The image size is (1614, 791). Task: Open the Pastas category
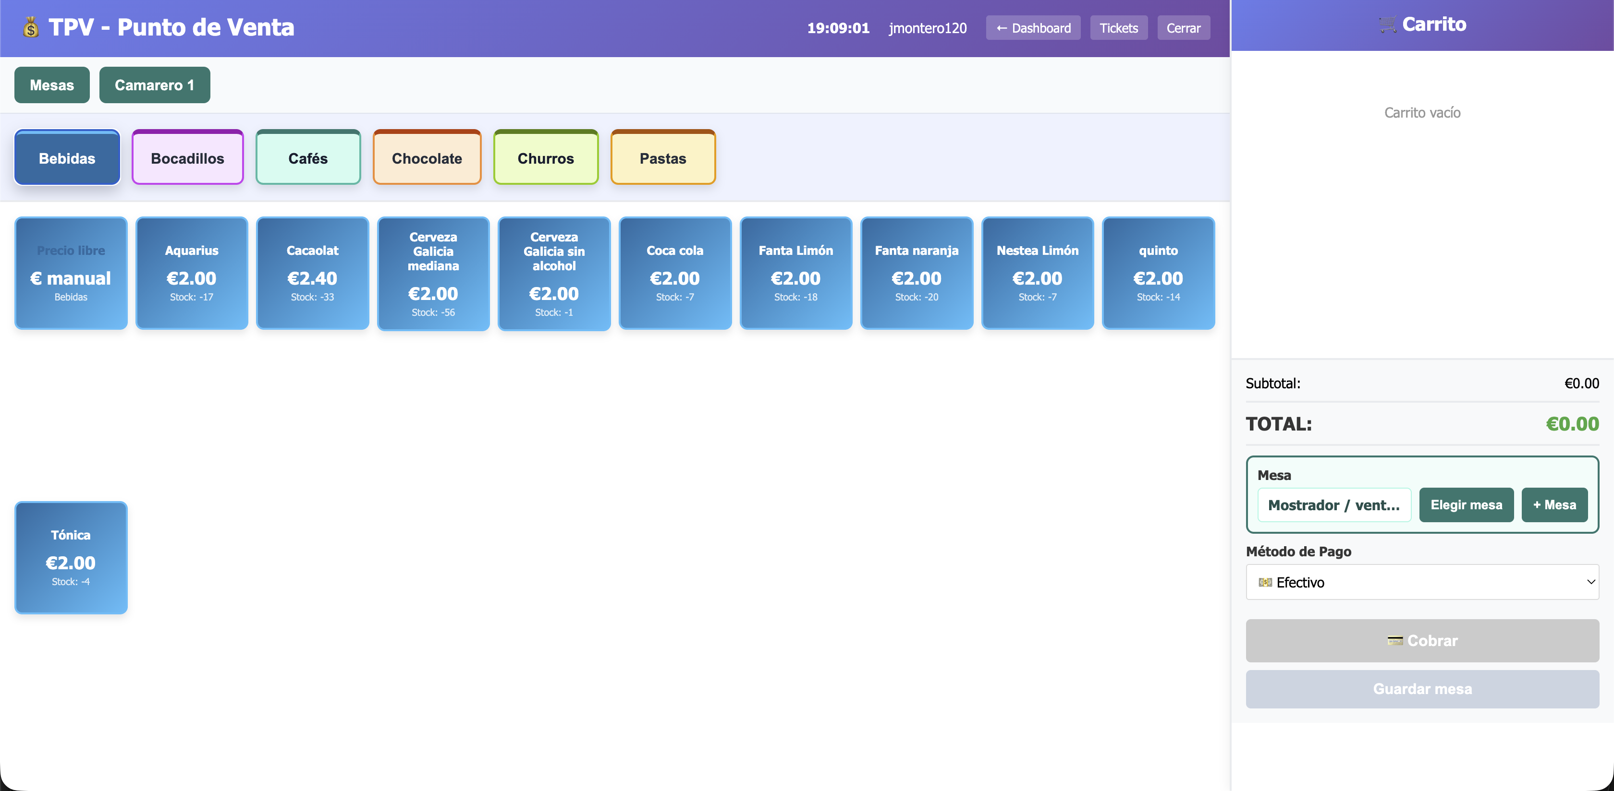[663, 158]
